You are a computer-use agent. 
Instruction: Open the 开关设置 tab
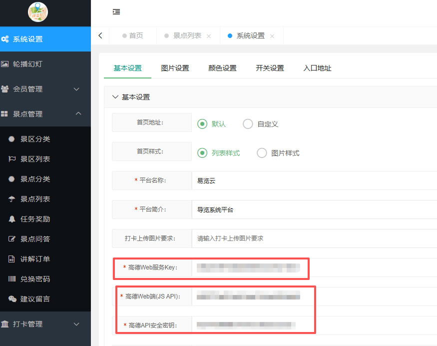pyautogui.click(x=269, y=68)
